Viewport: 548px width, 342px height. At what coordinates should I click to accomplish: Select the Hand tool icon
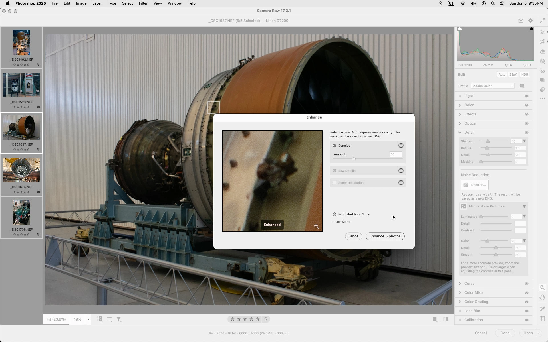click(x=542, y=297)
